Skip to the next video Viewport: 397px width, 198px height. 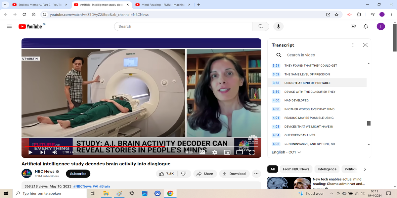pos(42,152)
